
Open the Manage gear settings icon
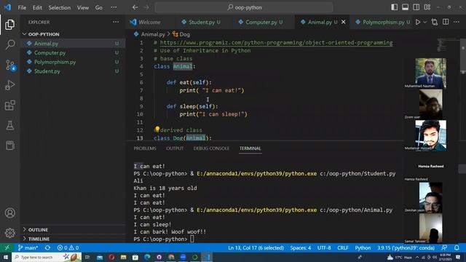point(9,233)
